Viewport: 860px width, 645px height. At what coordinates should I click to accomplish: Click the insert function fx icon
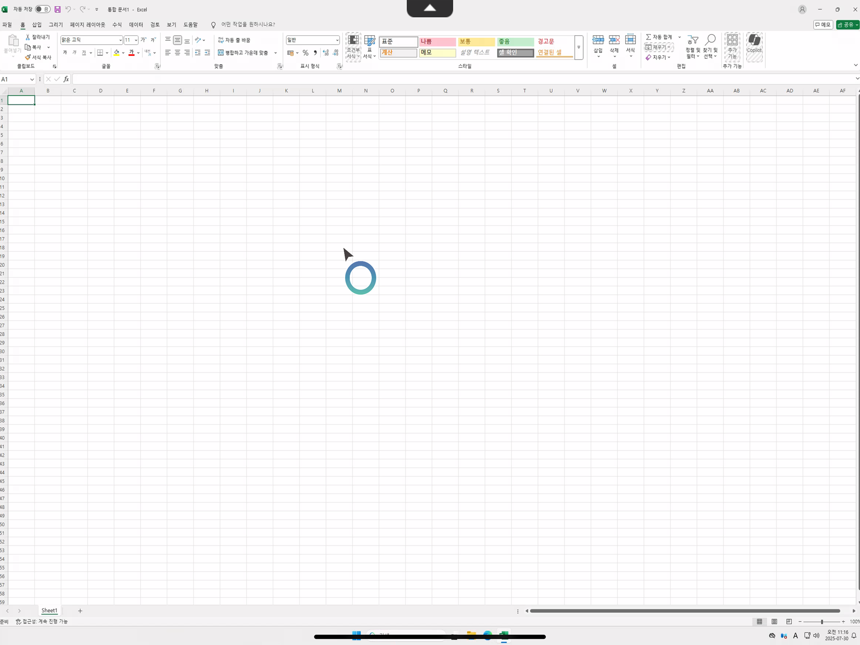pyautogui.click(x=66, y=79)
